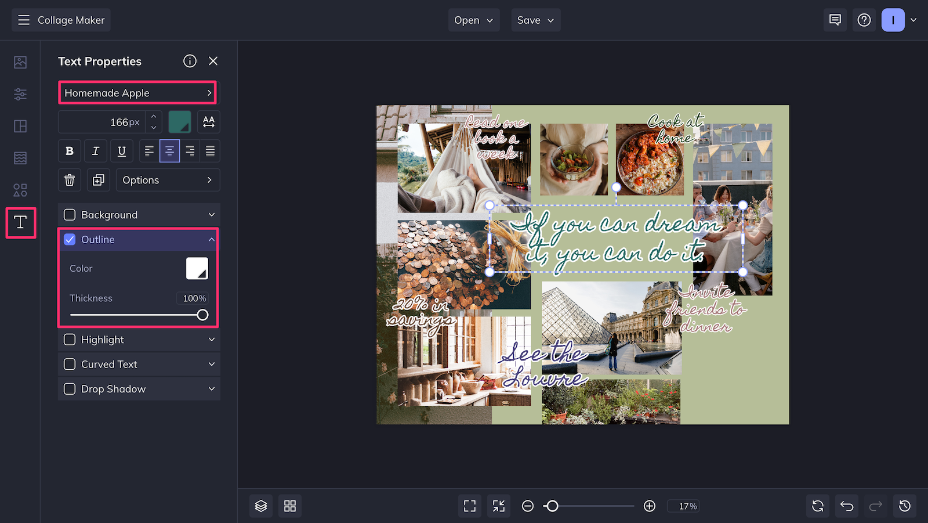Image resolution: width=928 pixels, height=523 pixels.
Task: Open the Text tool in sidebar
Action: click(x=20, y=222)
